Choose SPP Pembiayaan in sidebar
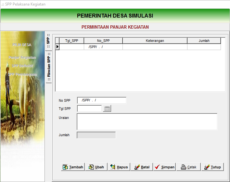The image size is (230, 182). click(22, 74)
